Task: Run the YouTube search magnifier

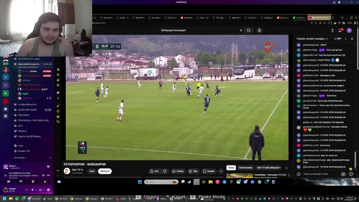Action: tap(248, 30)
